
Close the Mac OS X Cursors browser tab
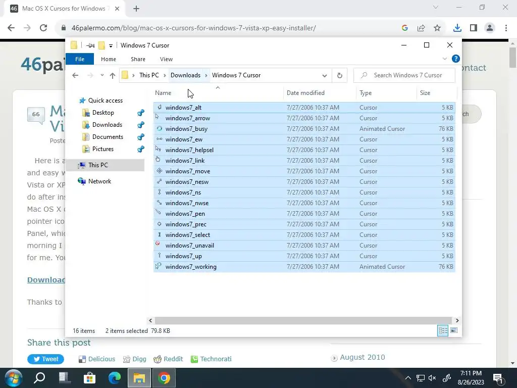coord(117,9)
